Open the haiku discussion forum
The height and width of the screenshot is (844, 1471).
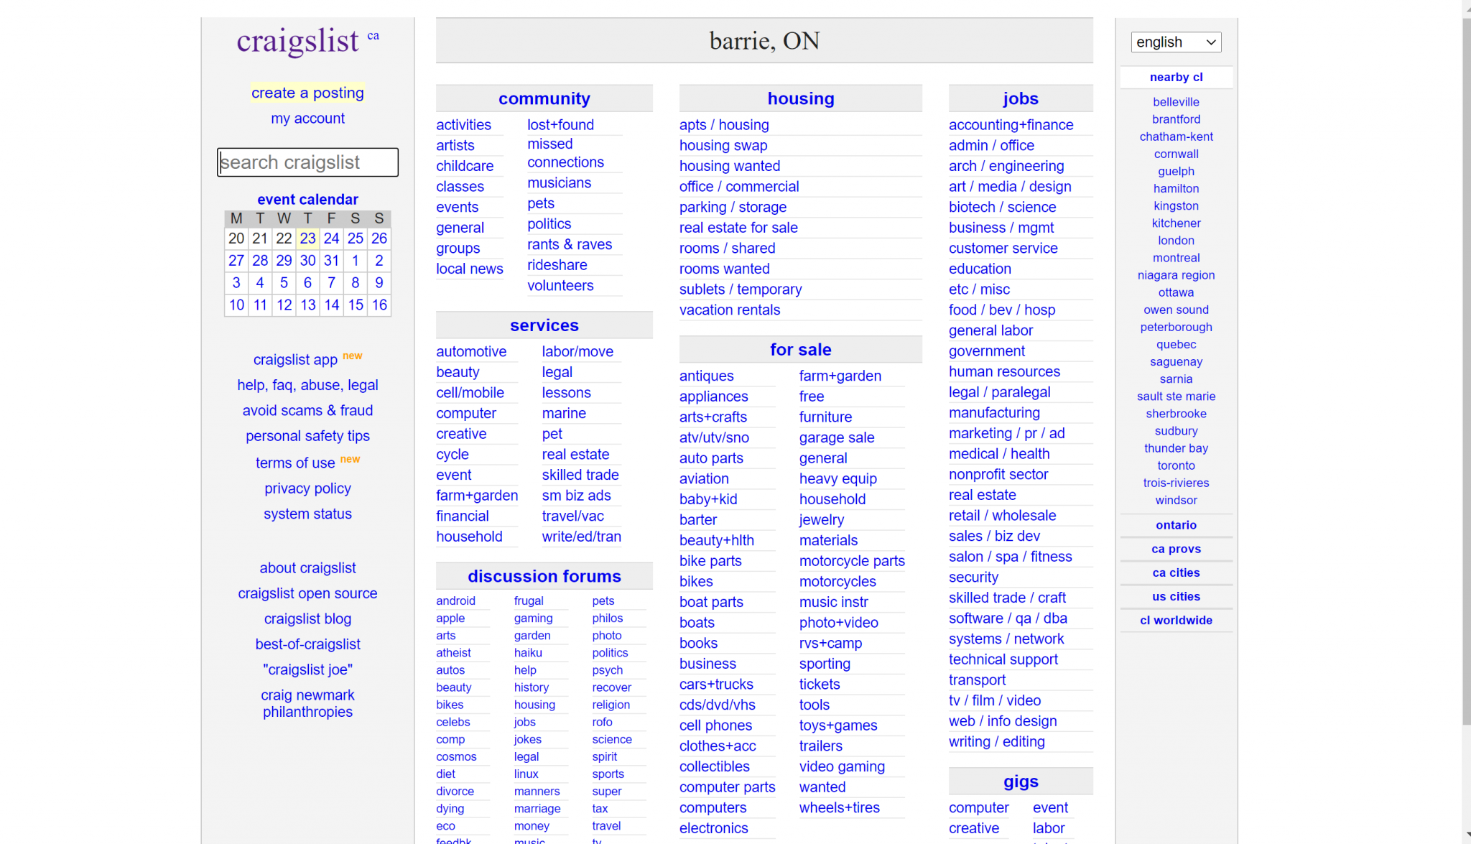[528, 653]
